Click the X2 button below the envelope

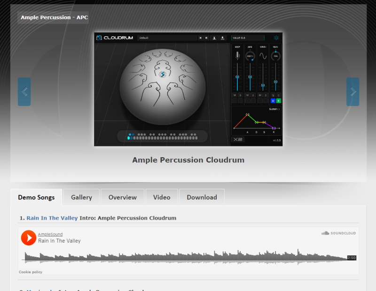click(238, 139)
